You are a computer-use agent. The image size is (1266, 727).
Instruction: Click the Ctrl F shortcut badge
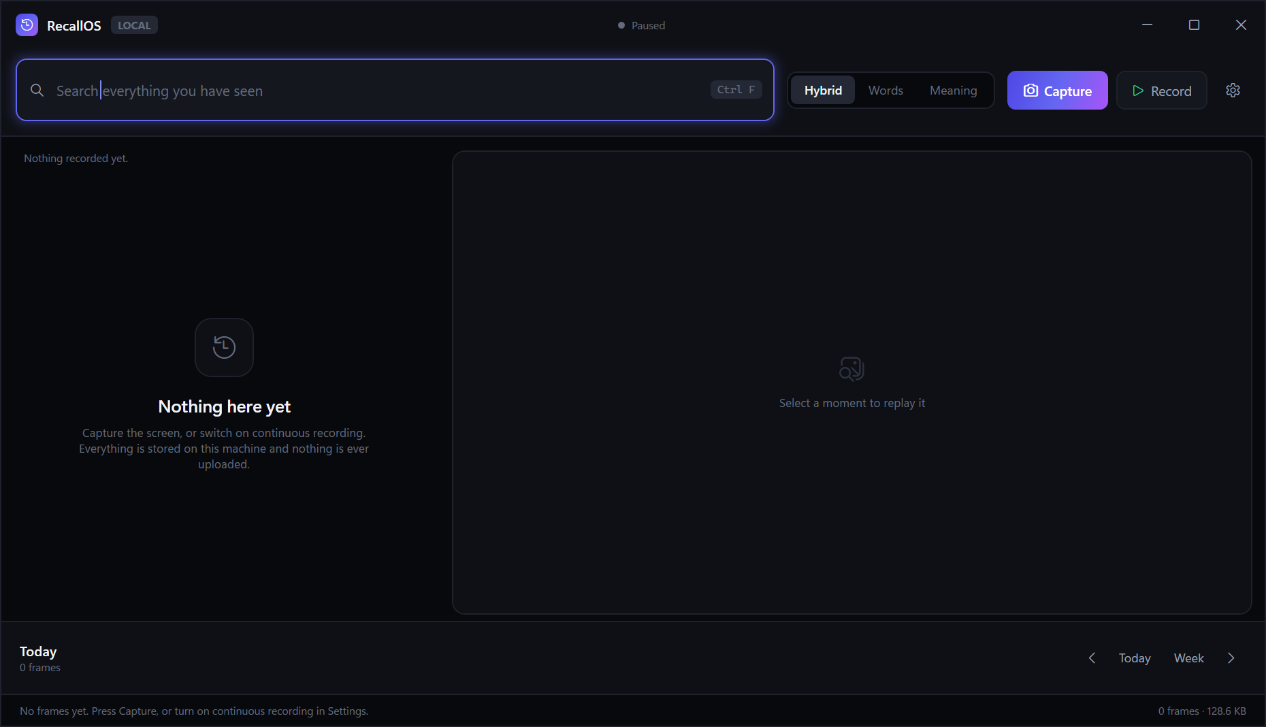pyautogui.click(x=736, y=90)
